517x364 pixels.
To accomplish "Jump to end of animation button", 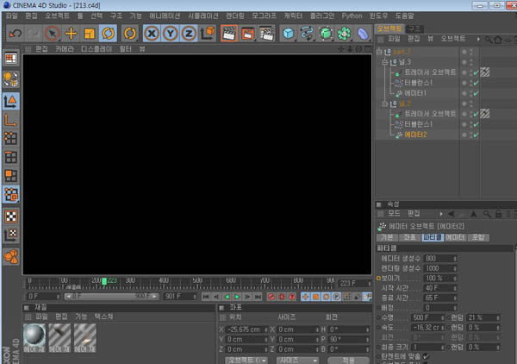I will click(x=258, y=297).
